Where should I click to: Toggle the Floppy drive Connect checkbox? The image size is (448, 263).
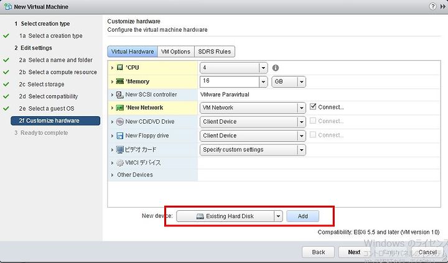tap(313, 134)
